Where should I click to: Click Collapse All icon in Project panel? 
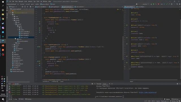tap(27, 7)
